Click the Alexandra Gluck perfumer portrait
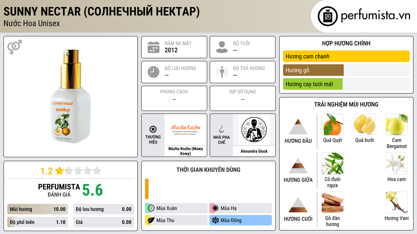The image size is (417, 234). 254,130
